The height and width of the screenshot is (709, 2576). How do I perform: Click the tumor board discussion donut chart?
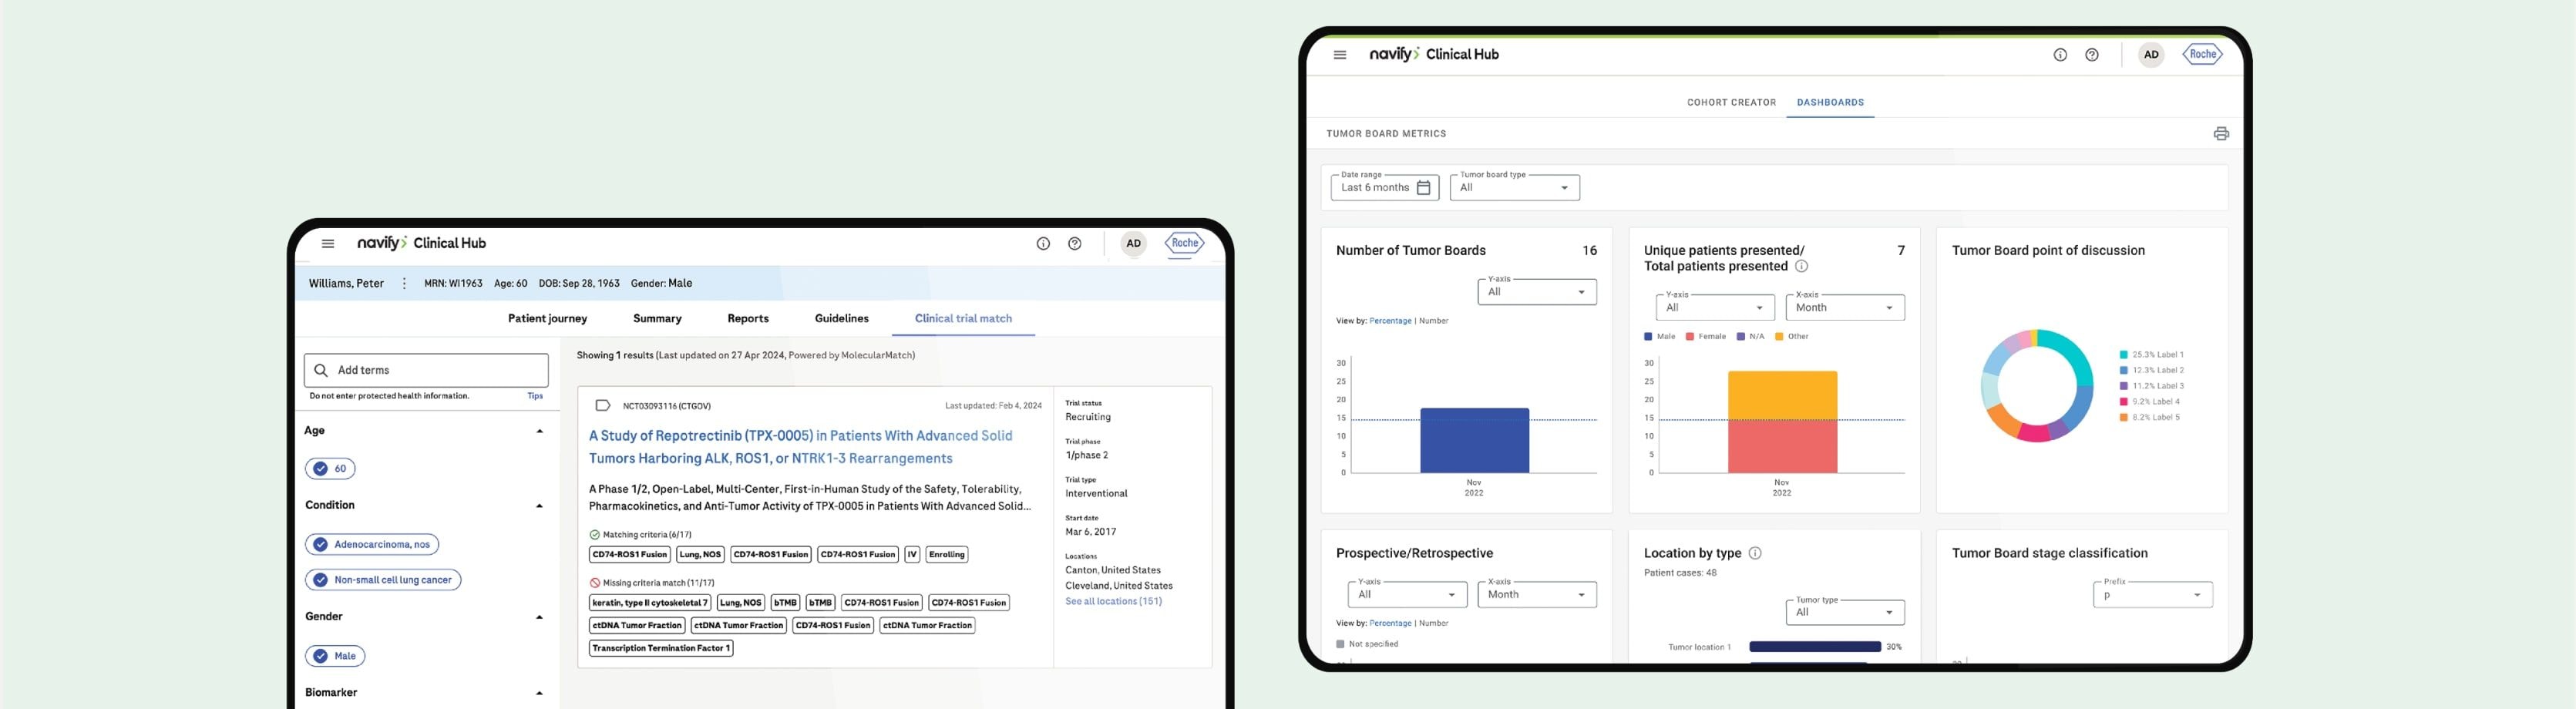click(x=2036, y=386)
